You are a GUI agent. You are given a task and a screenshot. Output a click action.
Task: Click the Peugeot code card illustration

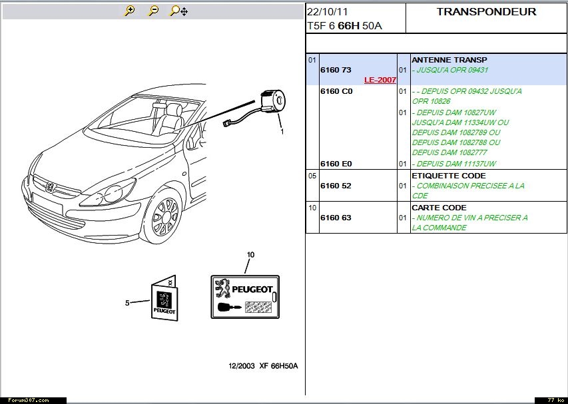[245, 296]
